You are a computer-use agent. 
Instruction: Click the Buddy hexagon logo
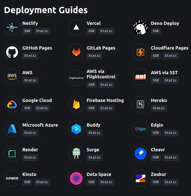tap(76, 129)
